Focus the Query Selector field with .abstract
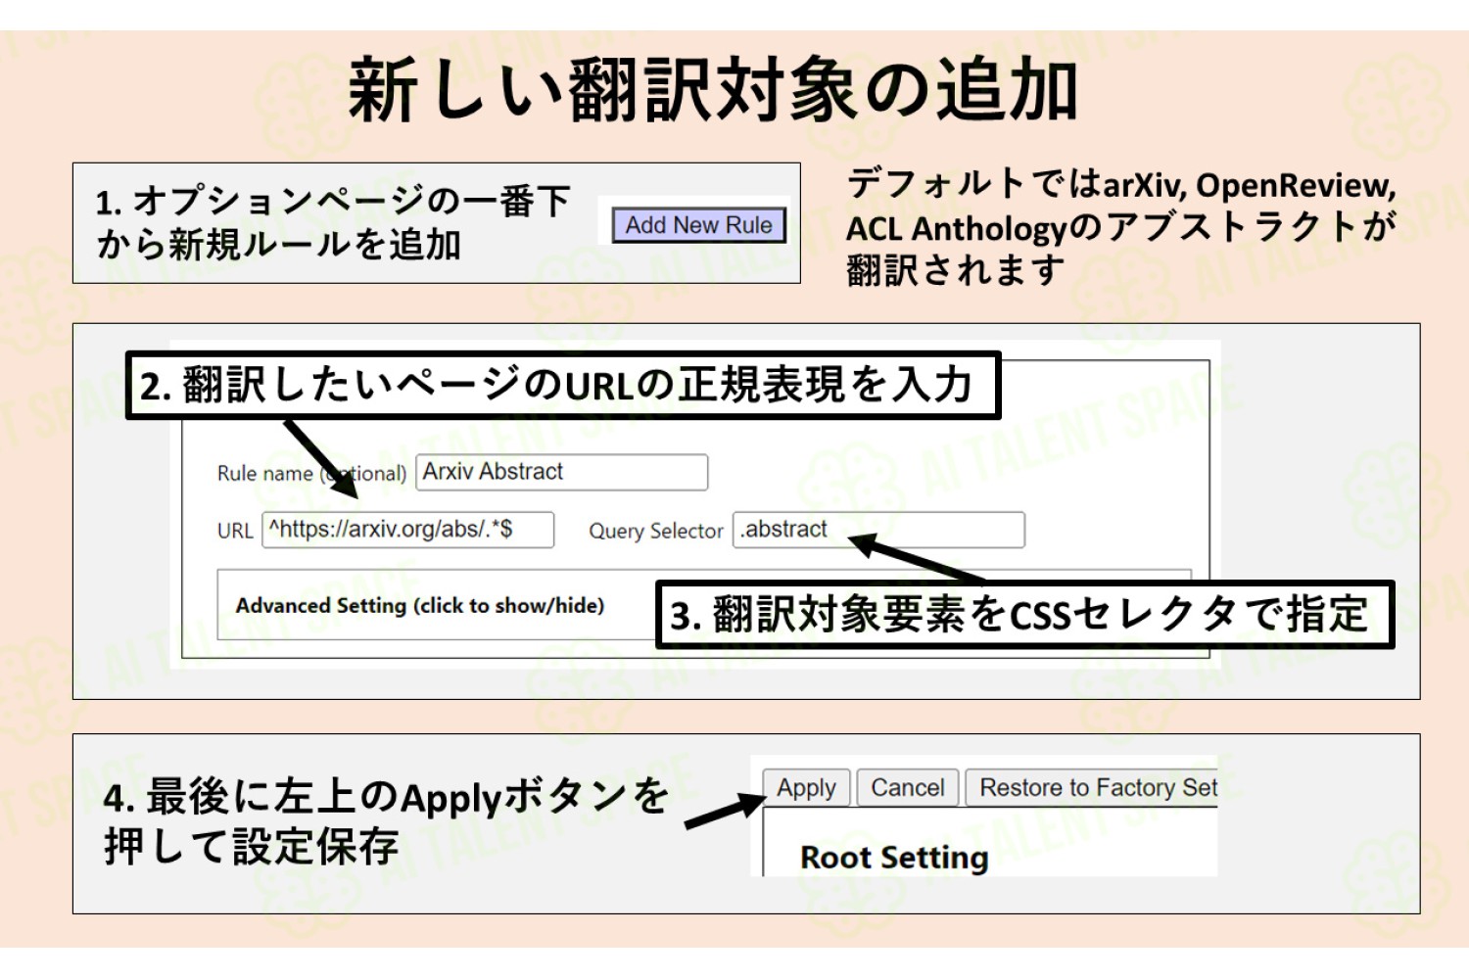The height and width of the screenshot is (979, 1469). 878,530
